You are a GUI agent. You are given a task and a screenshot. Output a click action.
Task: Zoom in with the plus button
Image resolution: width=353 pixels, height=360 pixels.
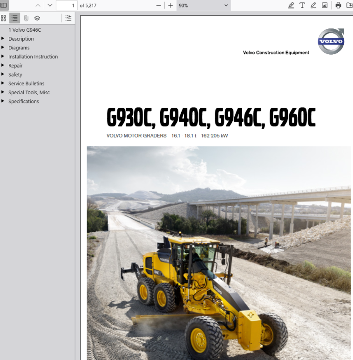coord(170,6)
